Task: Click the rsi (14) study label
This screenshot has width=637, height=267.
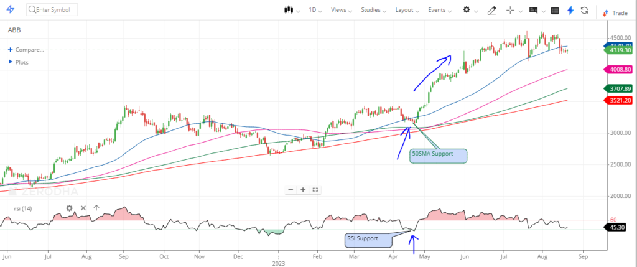Action: pos(23,208)
